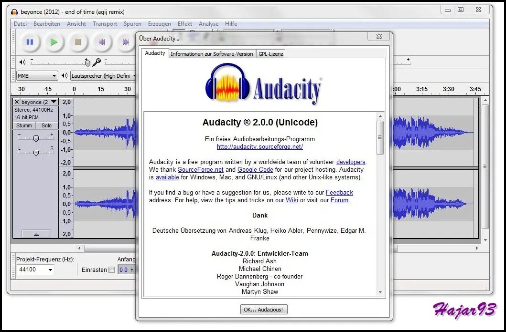This screenshot has height=332, width=506.
Task: Open the Ansicht menu
Action: 76,24
